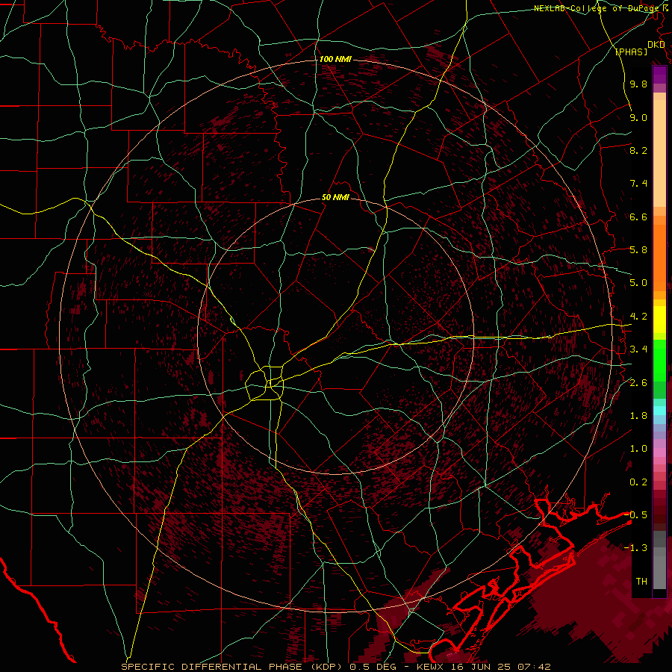Click the -1.3 value on the scale
Screen dimensions: 672x672
[x=636, y=549]
